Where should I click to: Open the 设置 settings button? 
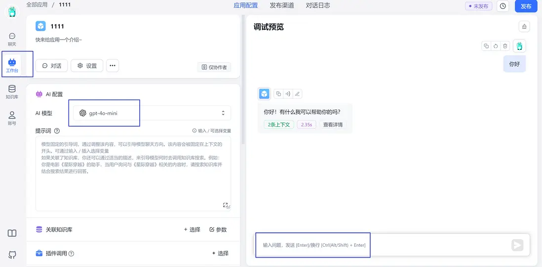87,66
